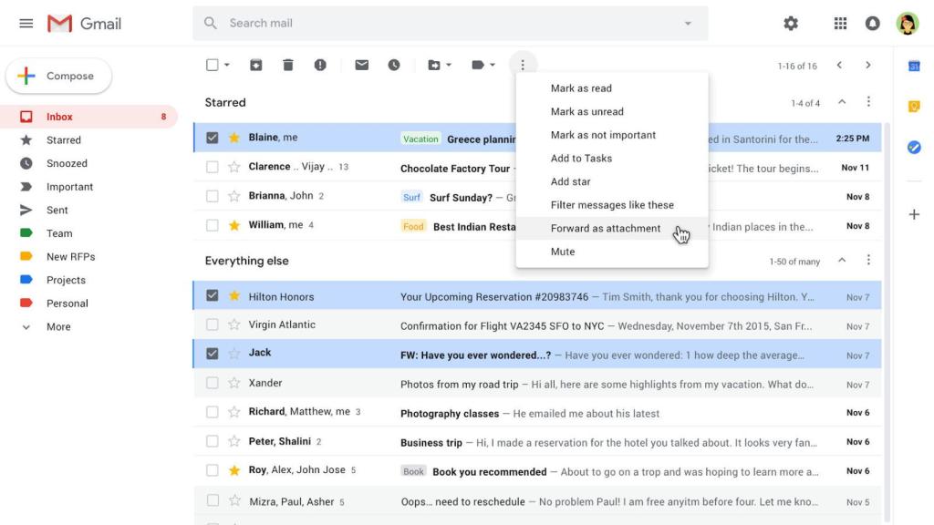The width and height of the screenshot is (934, 525).
Task: Go to the next page of emails
Action: click(867, 65)
